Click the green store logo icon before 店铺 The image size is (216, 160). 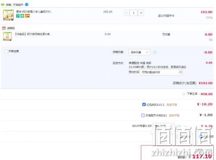3,5
